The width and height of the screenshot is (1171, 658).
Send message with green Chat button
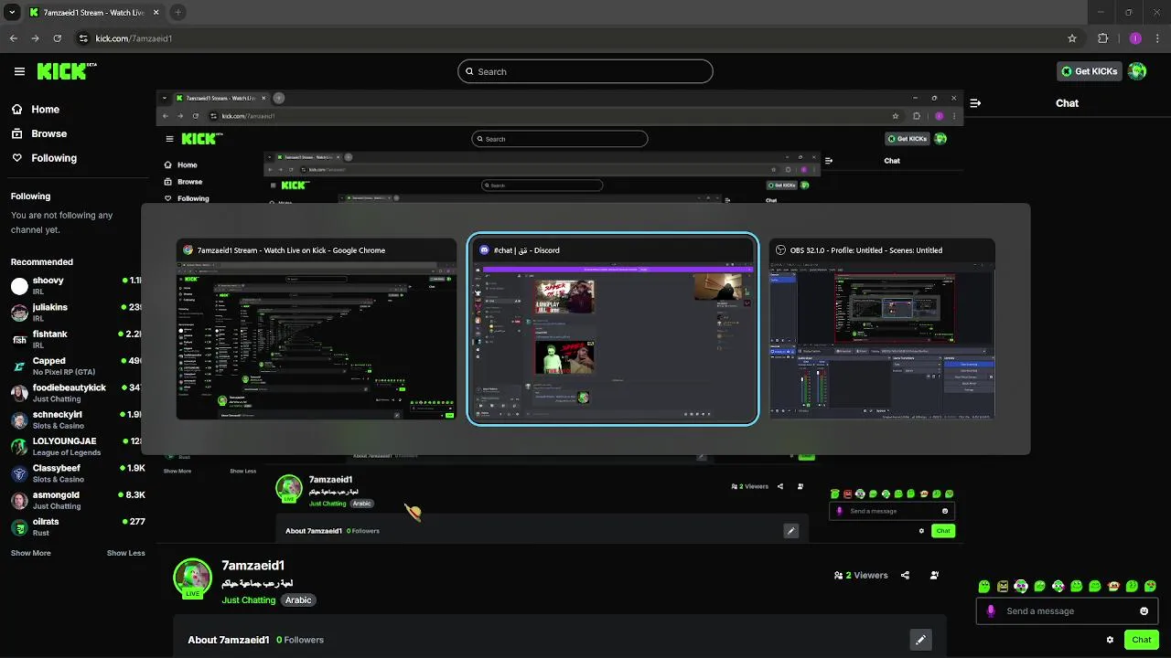coord(1142,640)
